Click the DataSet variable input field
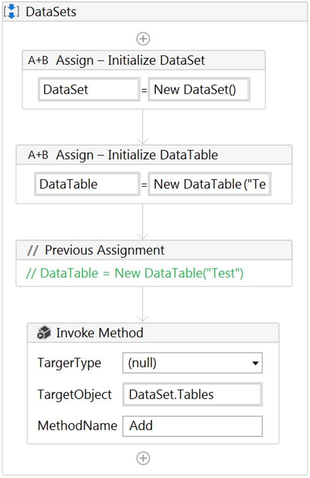This screenshot has height=478, width=310. [88, 89]
